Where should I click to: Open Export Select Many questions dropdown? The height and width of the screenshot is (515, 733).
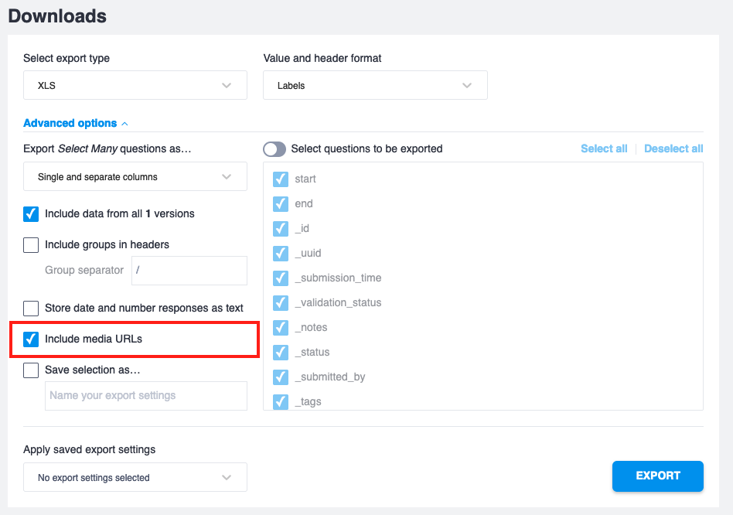(135, 176)
